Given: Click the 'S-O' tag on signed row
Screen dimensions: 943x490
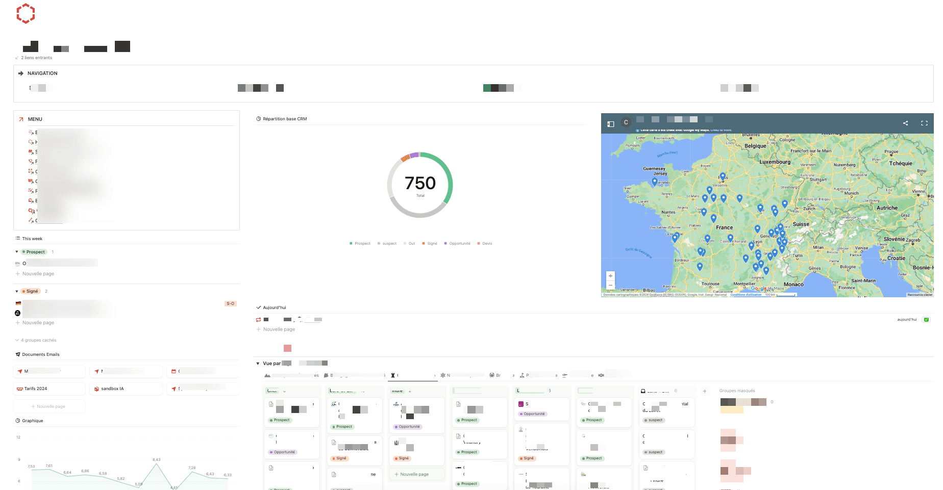Looking at the screenshot, I should [x=231, y=303].
